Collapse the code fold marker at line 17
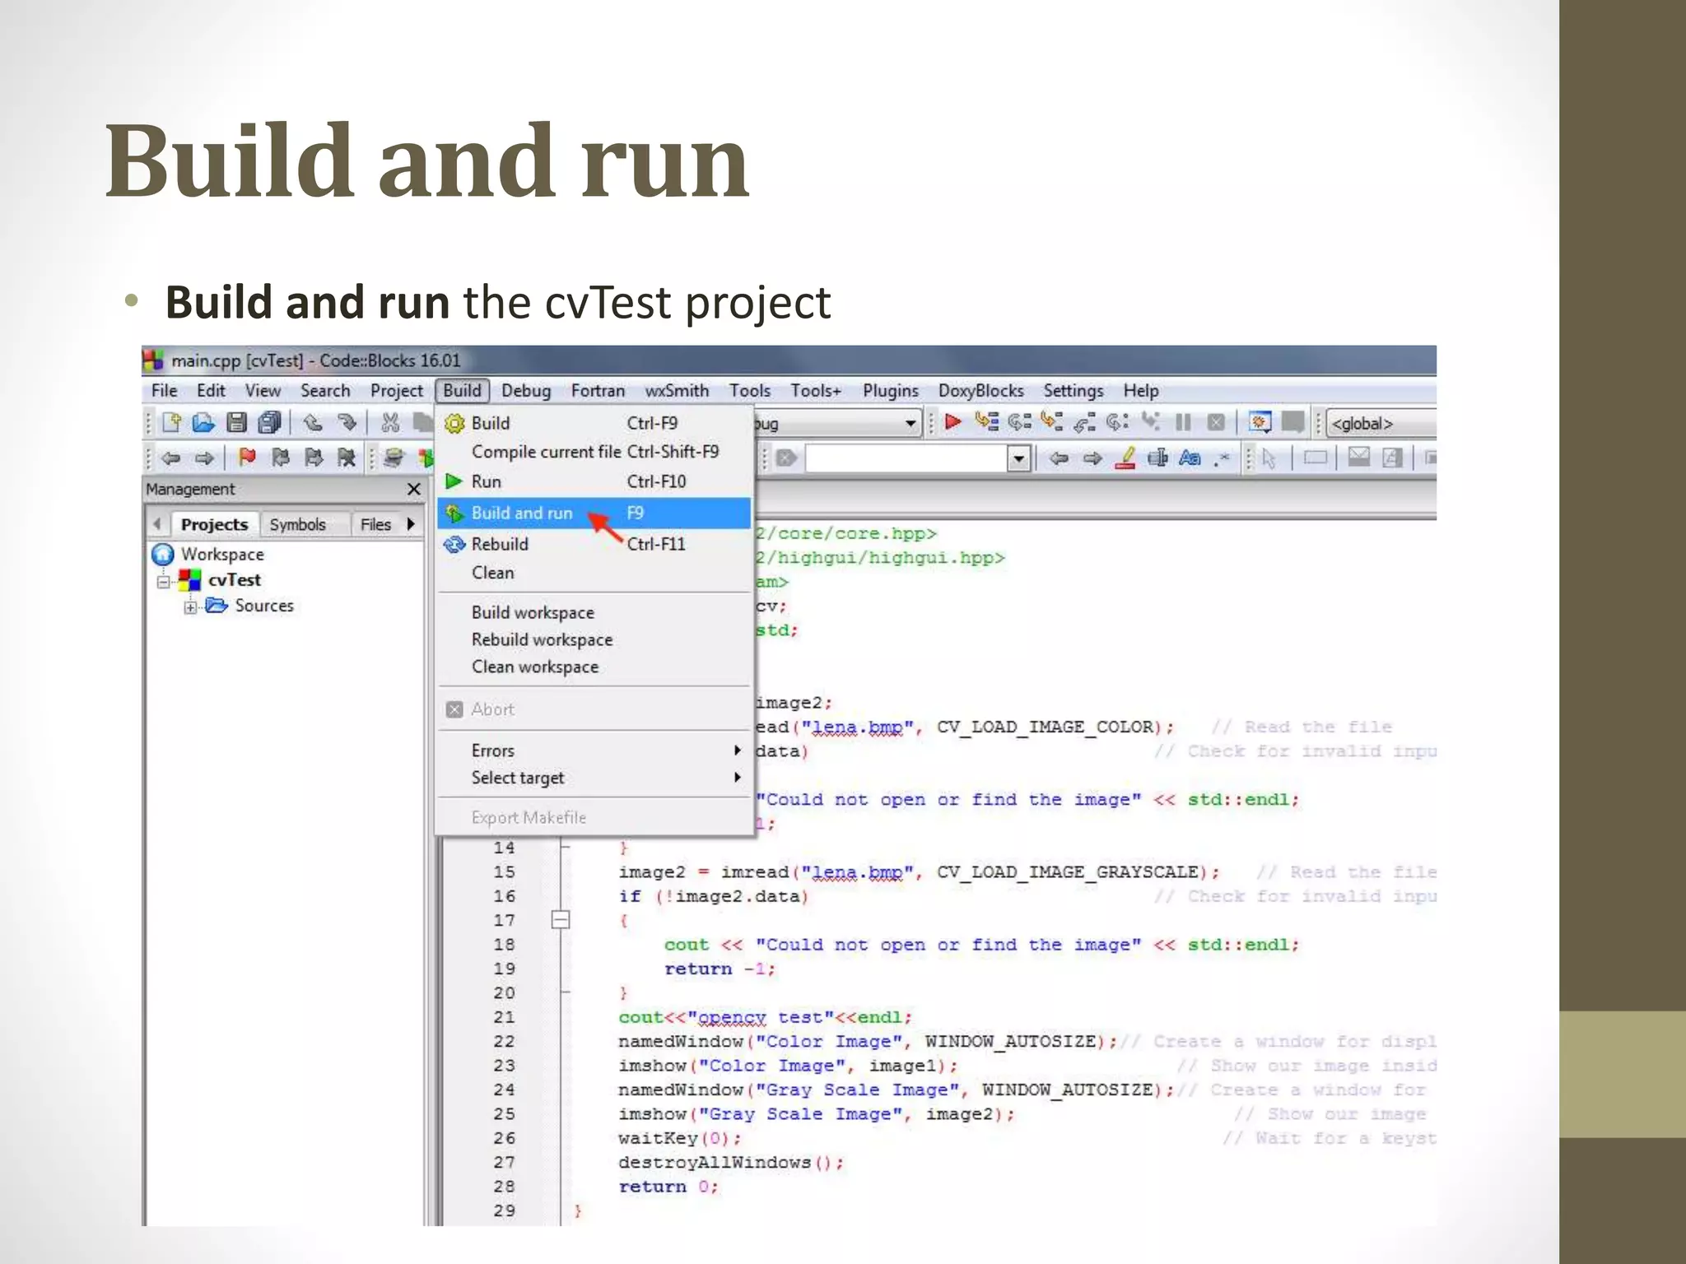Image resolution: width=1686 pixels, height=1264 pixels. 560,919
